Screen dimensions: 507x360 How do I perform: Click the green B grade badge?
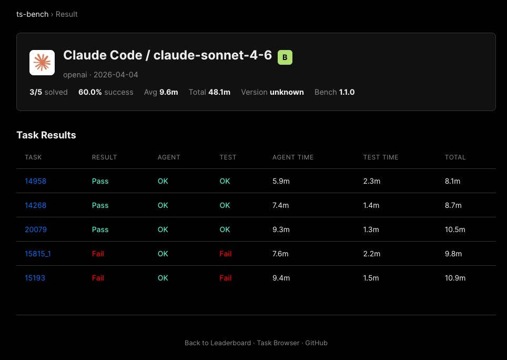pyautogui.click(x=285, y=57)
